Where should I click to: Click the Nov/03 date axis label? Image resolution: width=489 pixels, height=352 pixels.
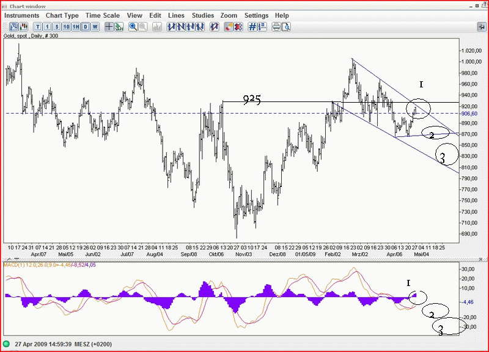click(243, 254)
